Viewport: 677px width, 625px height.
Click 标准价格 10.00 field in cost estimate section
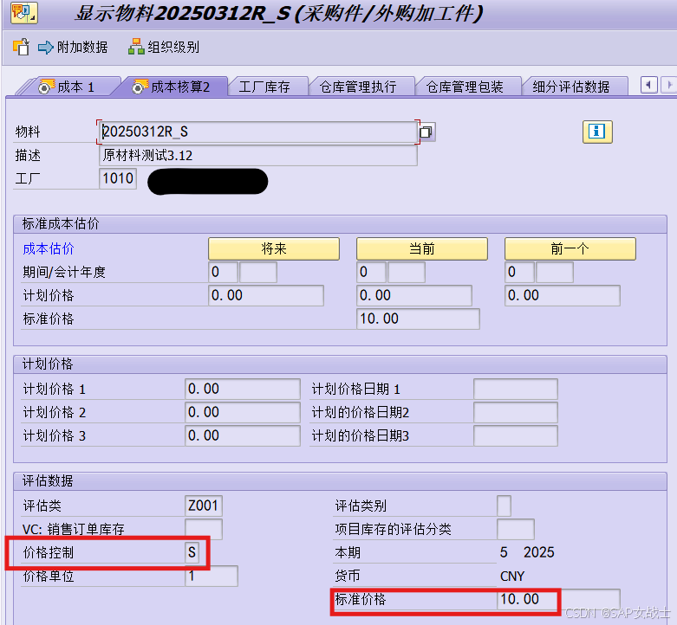(x=418, y=319)
